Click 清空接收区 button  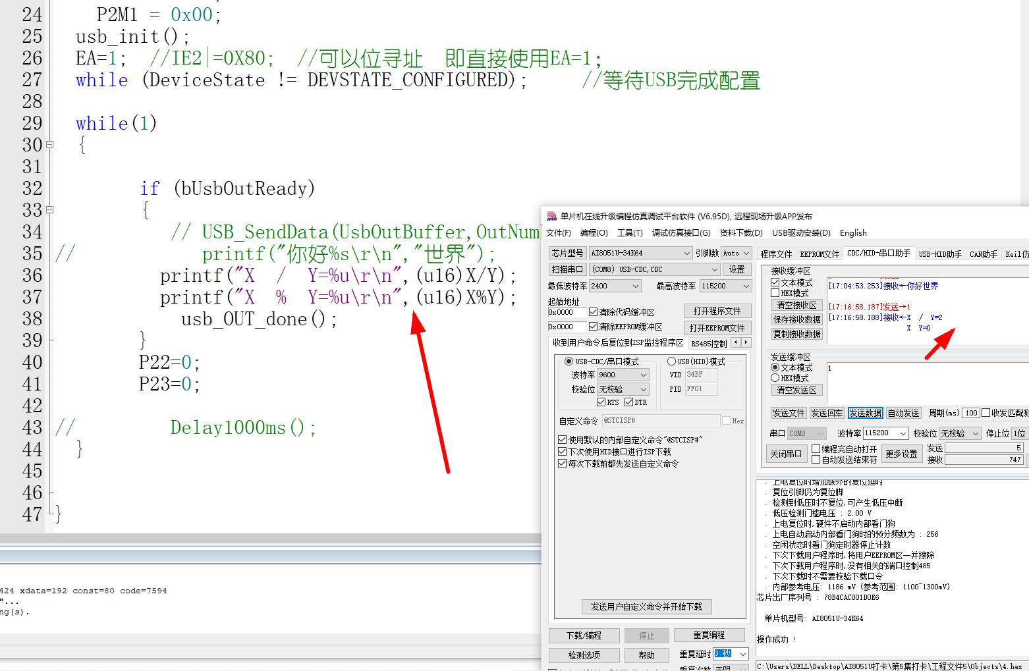[x=796, y=305]
